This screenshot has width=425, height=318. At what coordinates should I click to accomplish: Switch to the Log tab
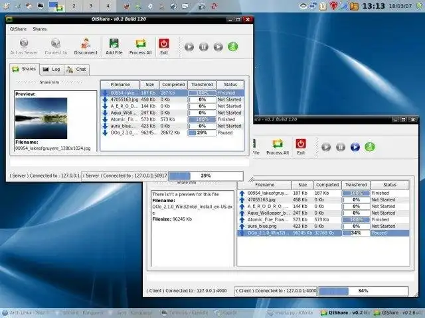point(51,69)
